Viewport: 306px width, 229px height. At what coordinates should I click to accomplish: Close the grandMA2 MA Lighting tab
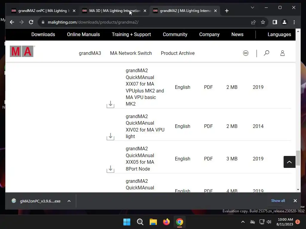point(215,11)
